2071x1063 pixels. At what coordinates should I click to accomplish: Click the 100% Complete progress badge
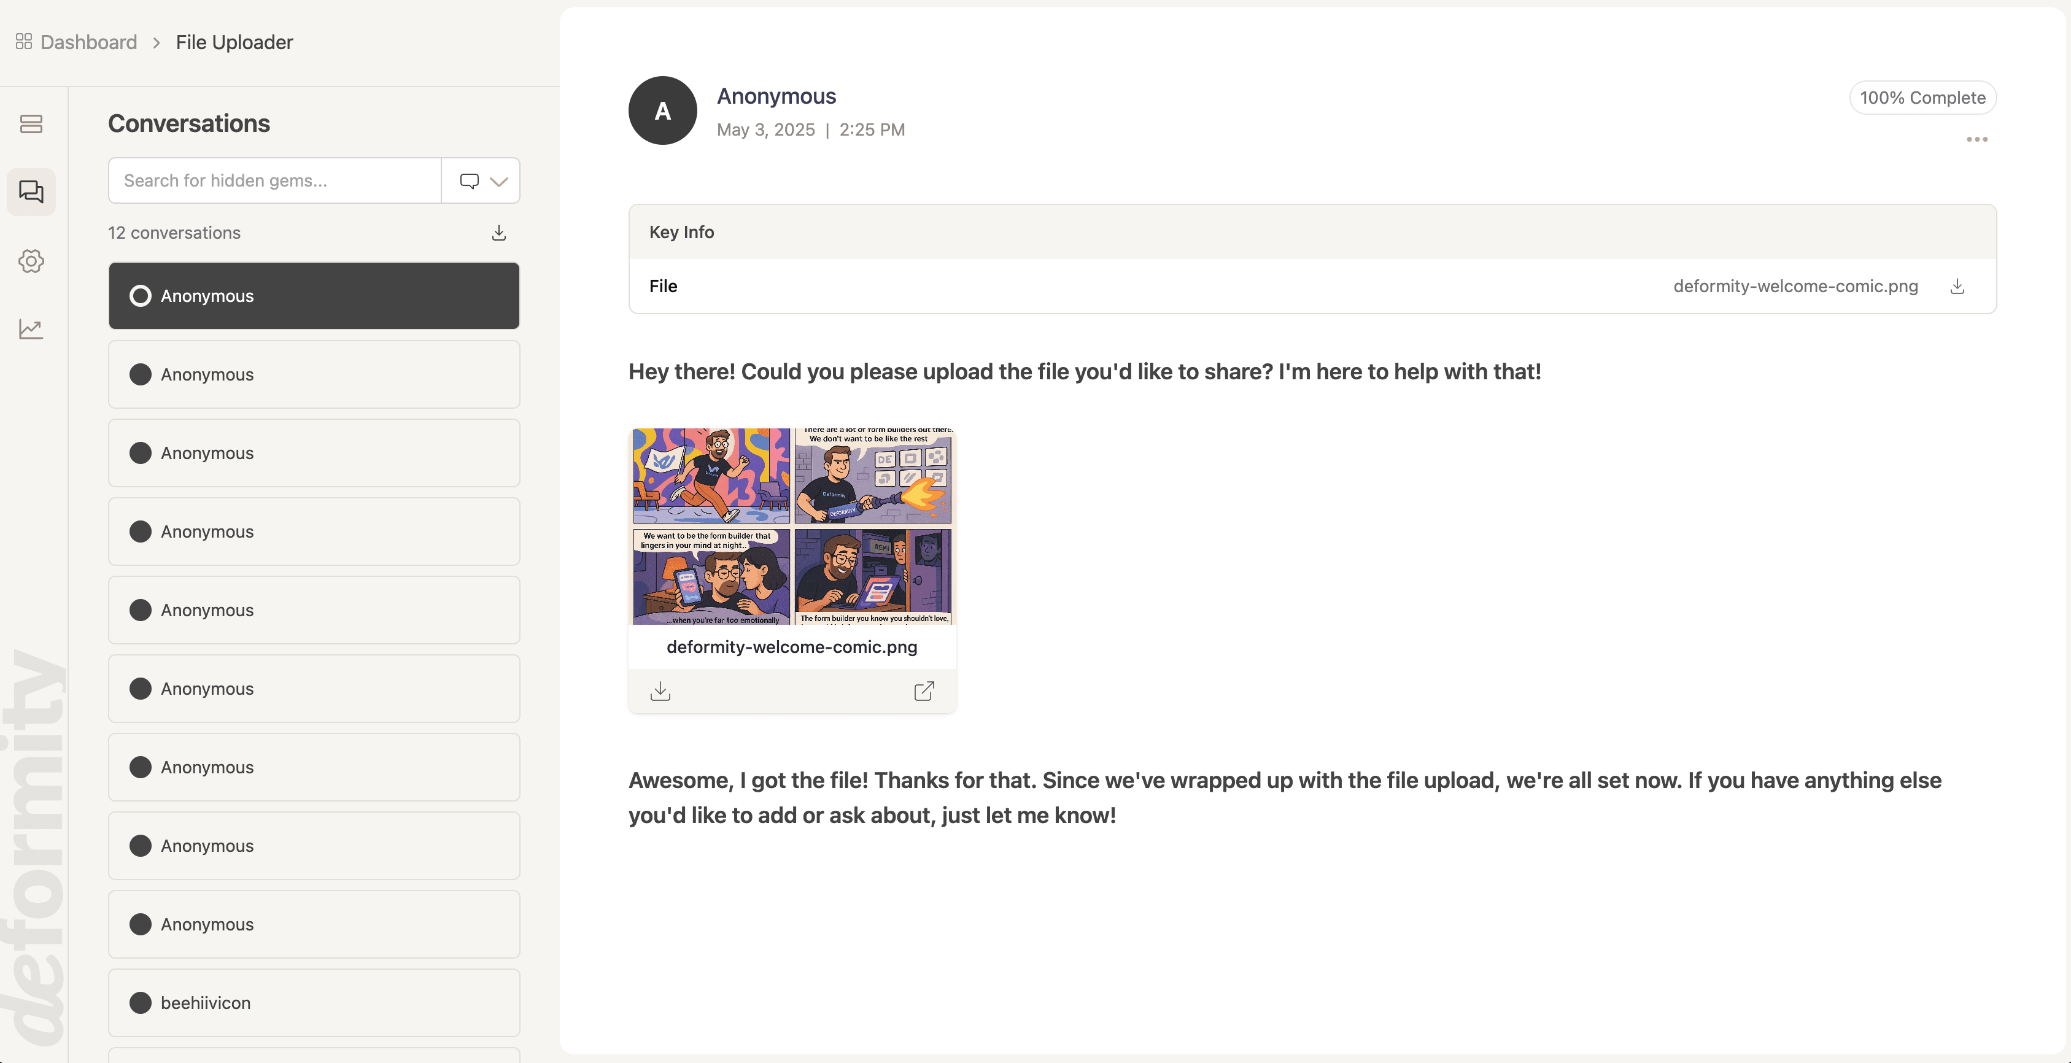tap(1923, 98)
